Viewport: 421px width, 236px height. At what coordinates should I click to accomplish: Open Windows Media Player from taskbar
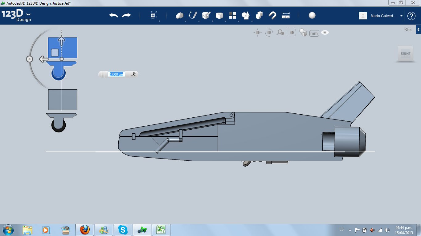click(46, 230)
